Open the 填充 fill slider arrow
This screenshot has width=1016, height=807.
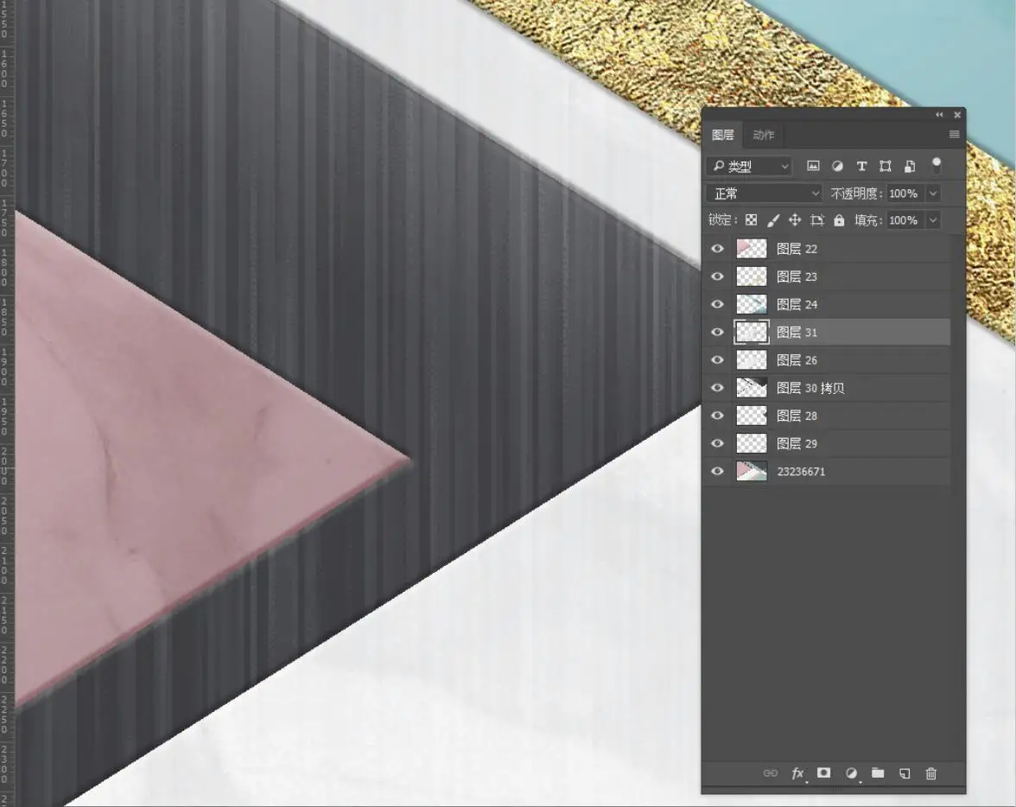(933, 220)
